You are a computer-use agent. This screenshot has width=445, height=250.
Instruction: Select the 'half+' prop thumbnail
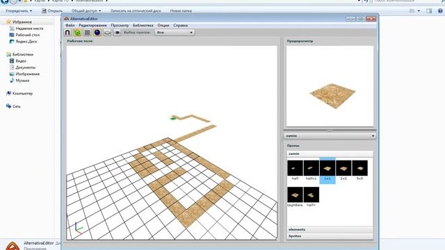(x=311, y=194)
